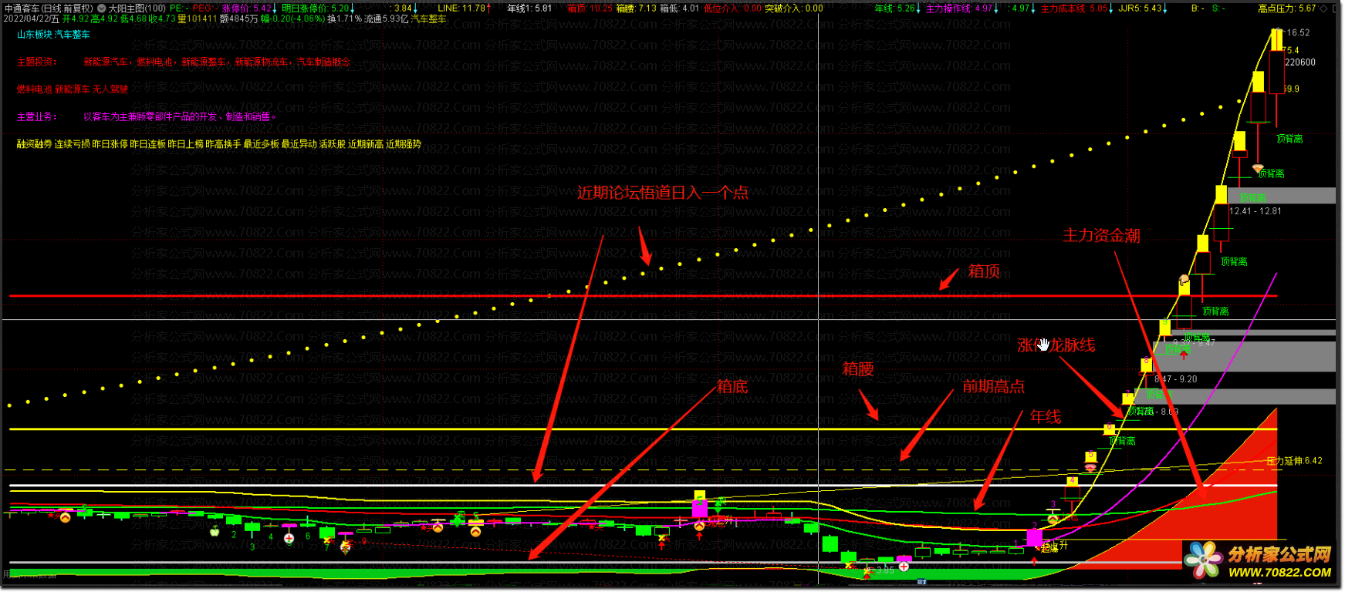Click the 大阳主图(100) indicator name

pos(137,8)
